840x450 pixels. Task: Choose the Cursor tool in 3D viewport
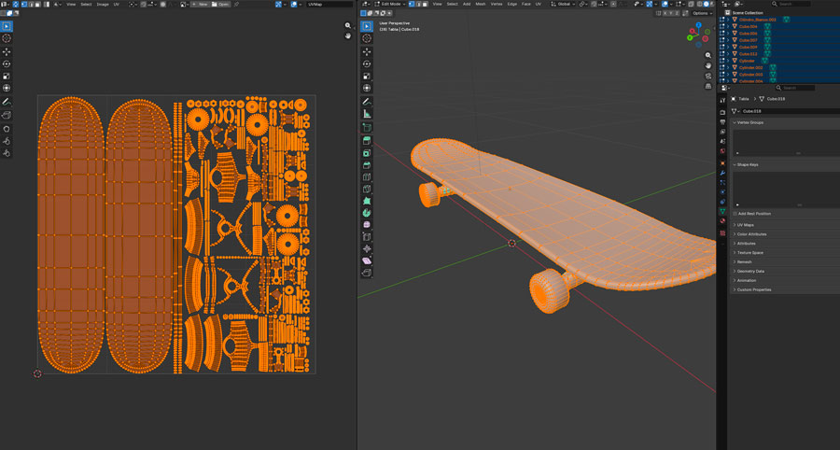click(x=367, y=38)
